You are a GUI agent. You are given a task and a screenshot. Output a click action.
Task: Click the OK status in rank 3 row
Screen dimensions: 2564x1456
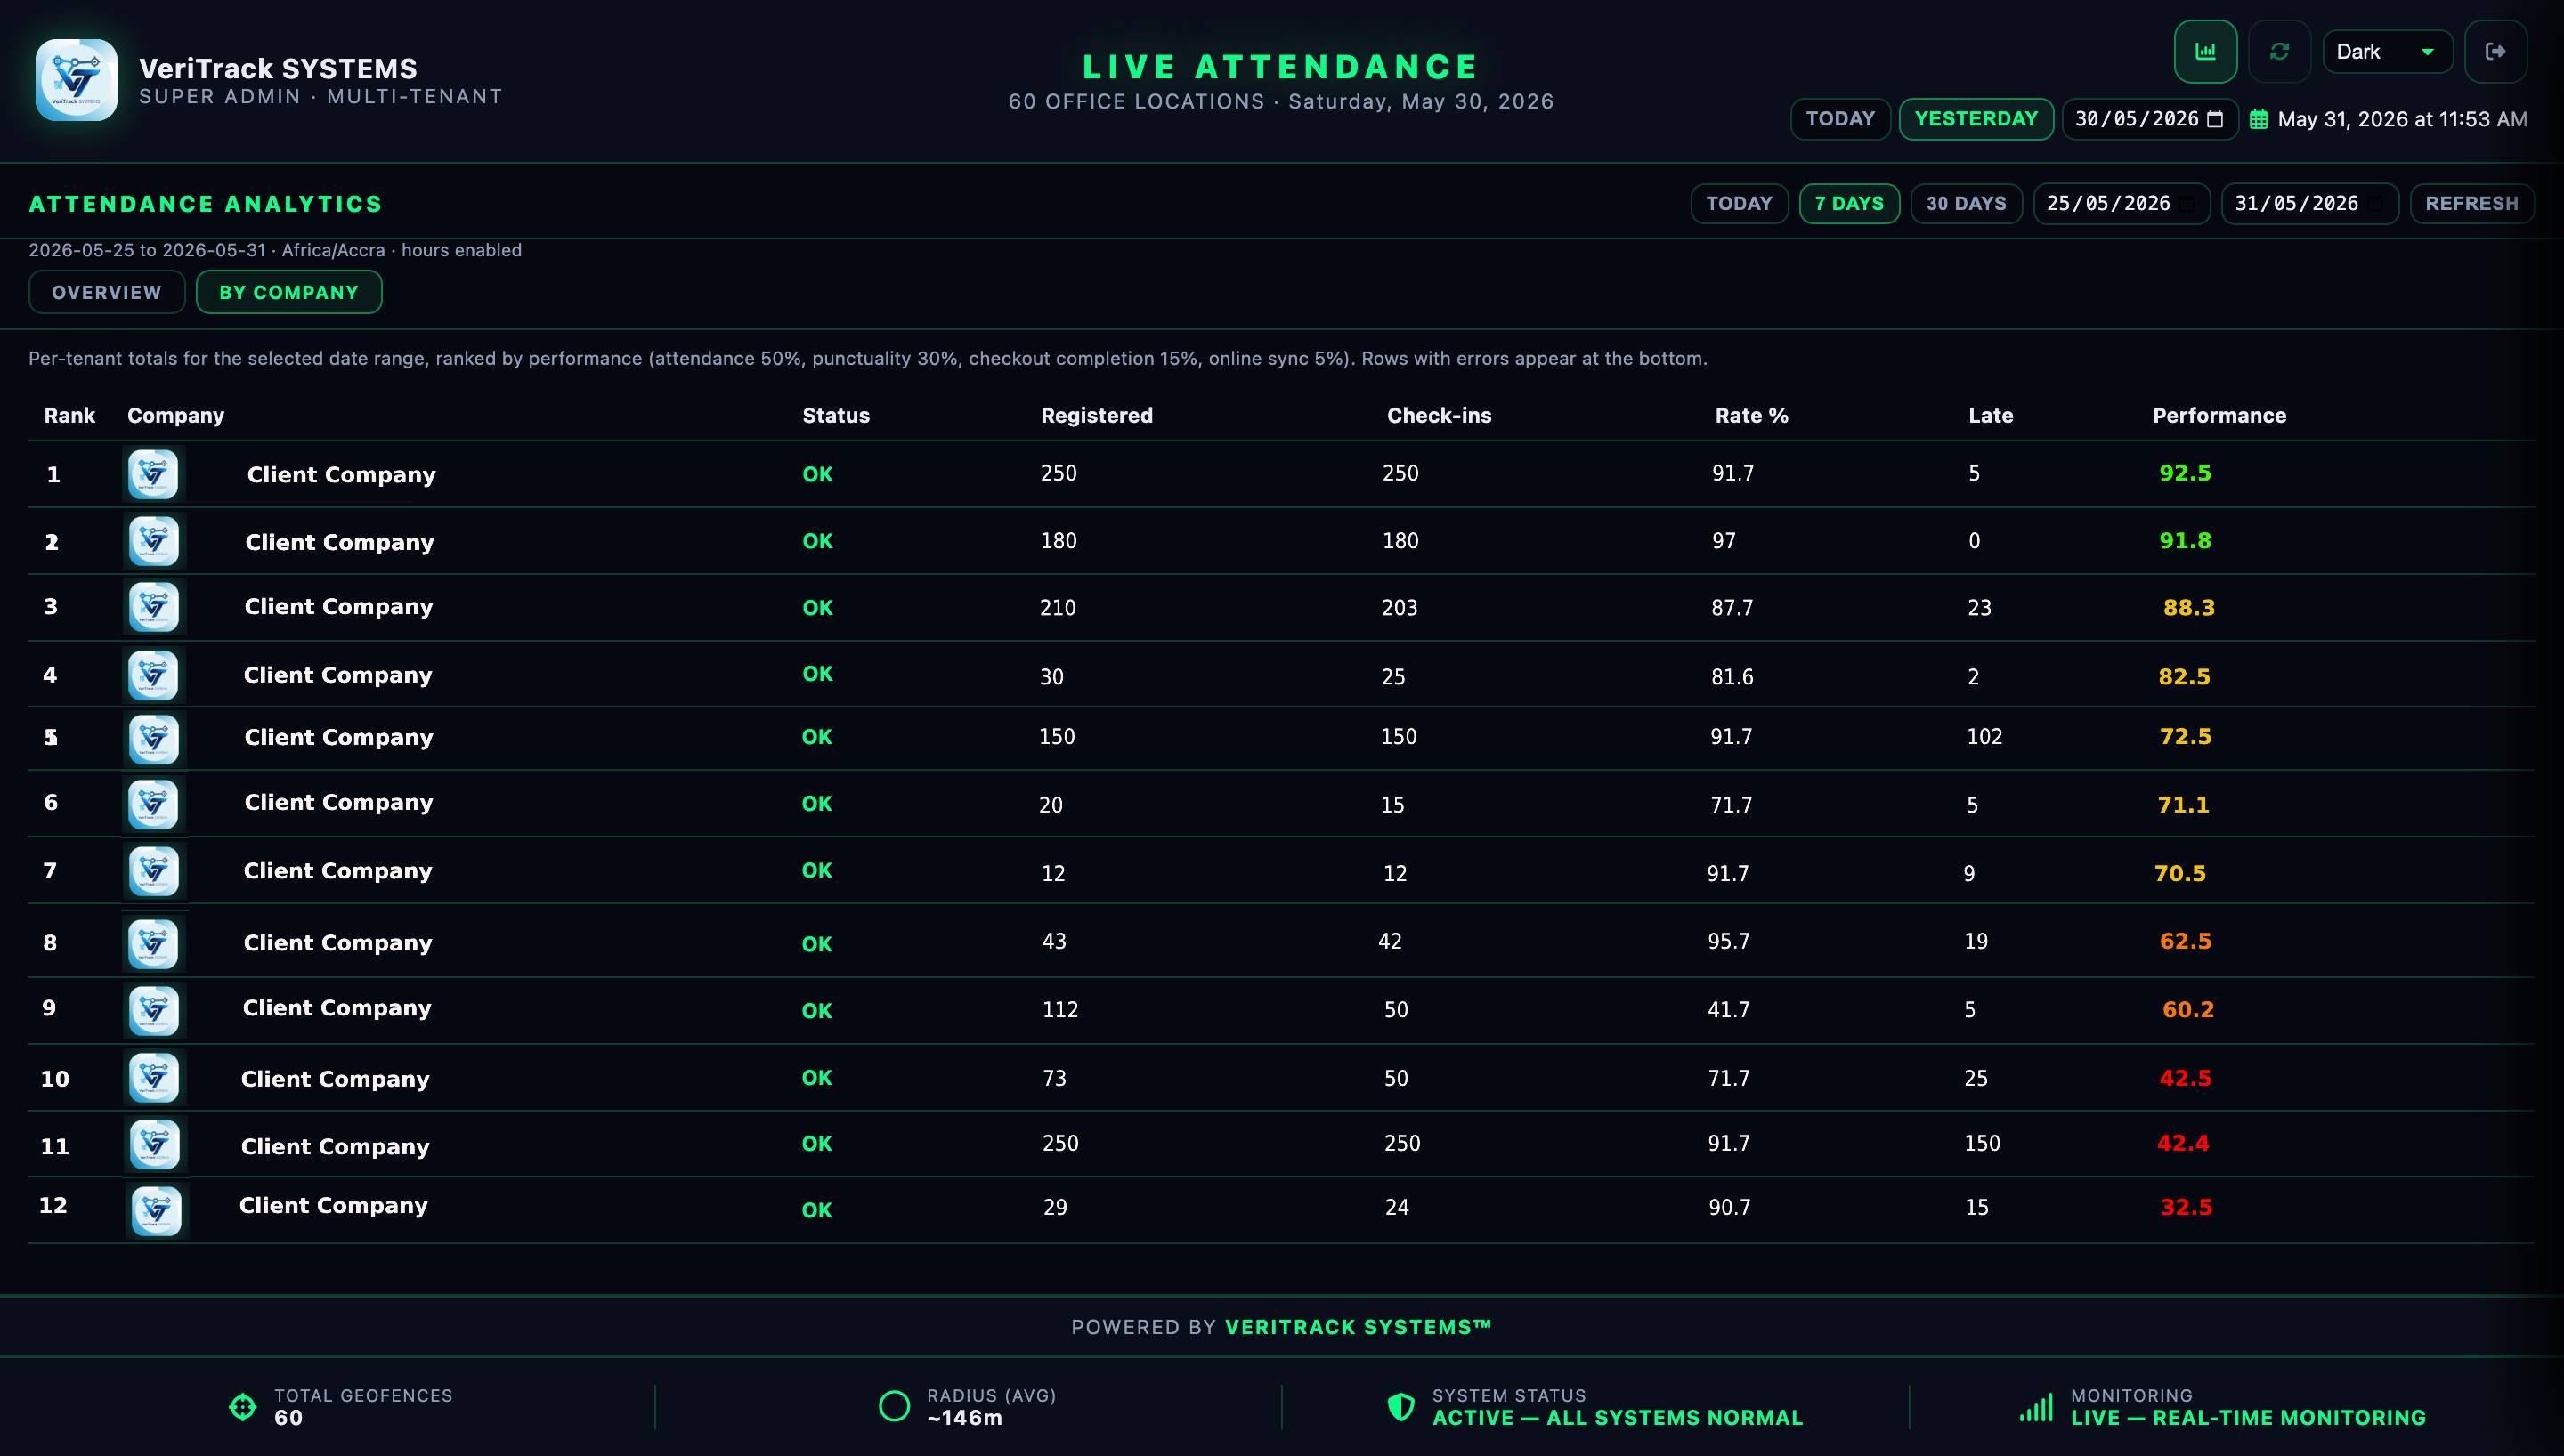[817, 608]
